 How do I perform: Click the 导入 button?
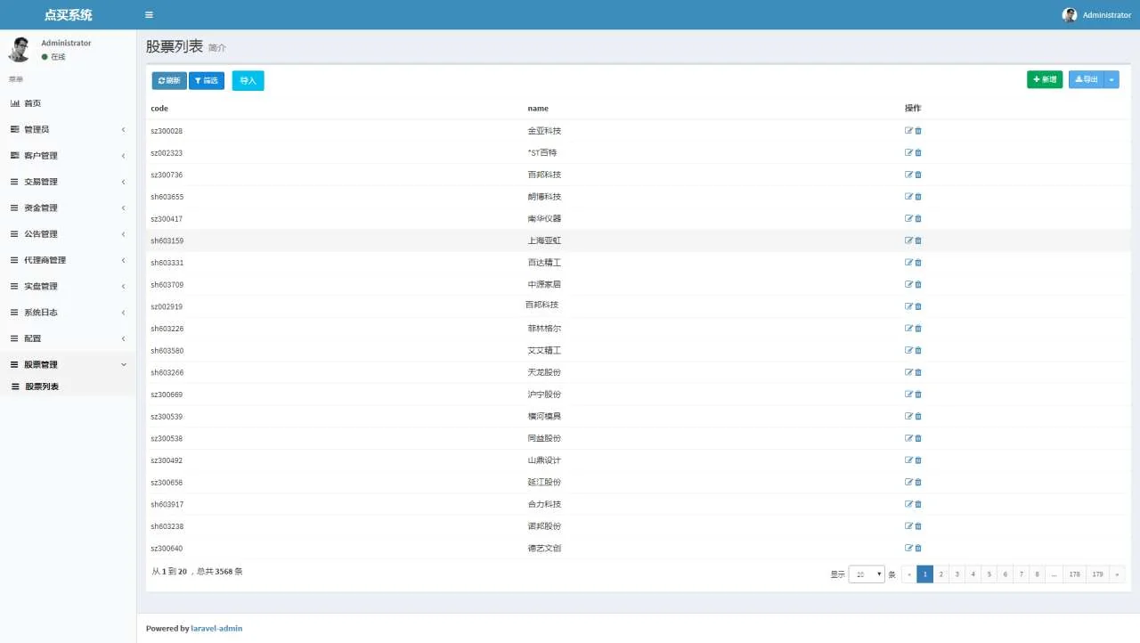point(248,81)
